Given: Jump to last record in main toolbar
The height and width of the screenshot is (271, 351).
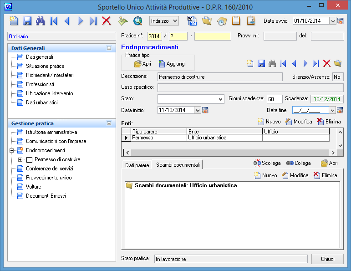Looking at the screenshot, I should [x=93, y=21].
